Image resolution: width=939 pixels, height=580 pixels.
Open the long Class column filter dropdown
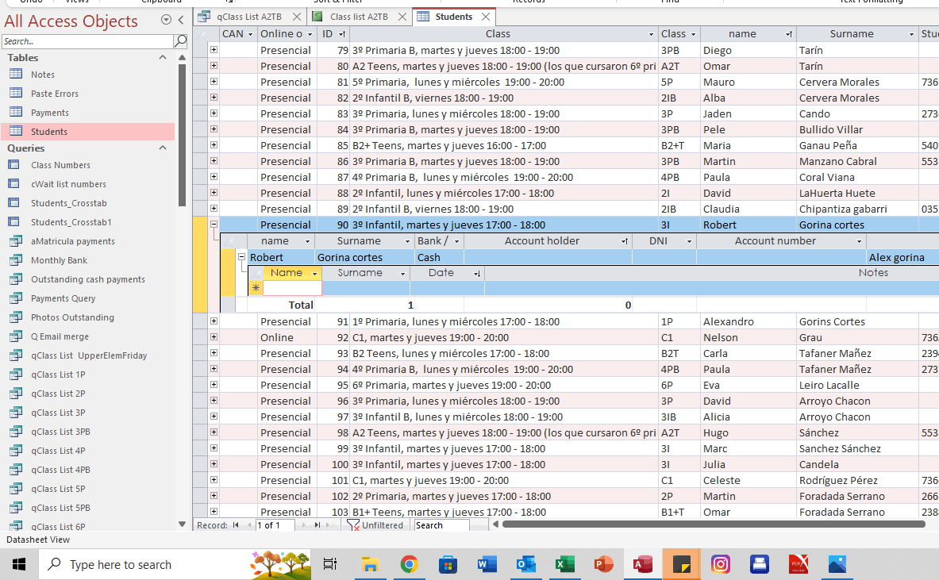(x=651, y=34)
